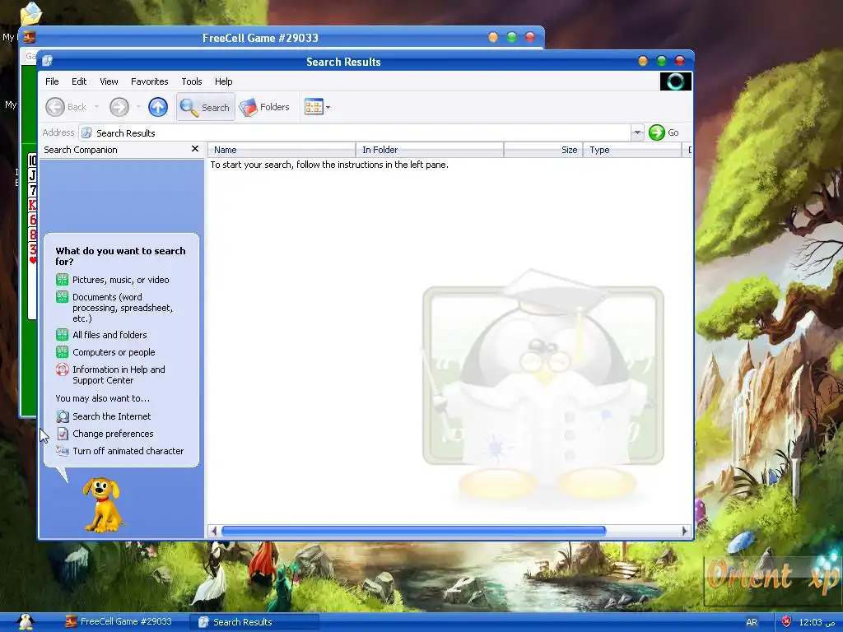The height and width of the screenshot is (632, 843).
Task: Open the Edit menu
Action: (x=79, y=81)
